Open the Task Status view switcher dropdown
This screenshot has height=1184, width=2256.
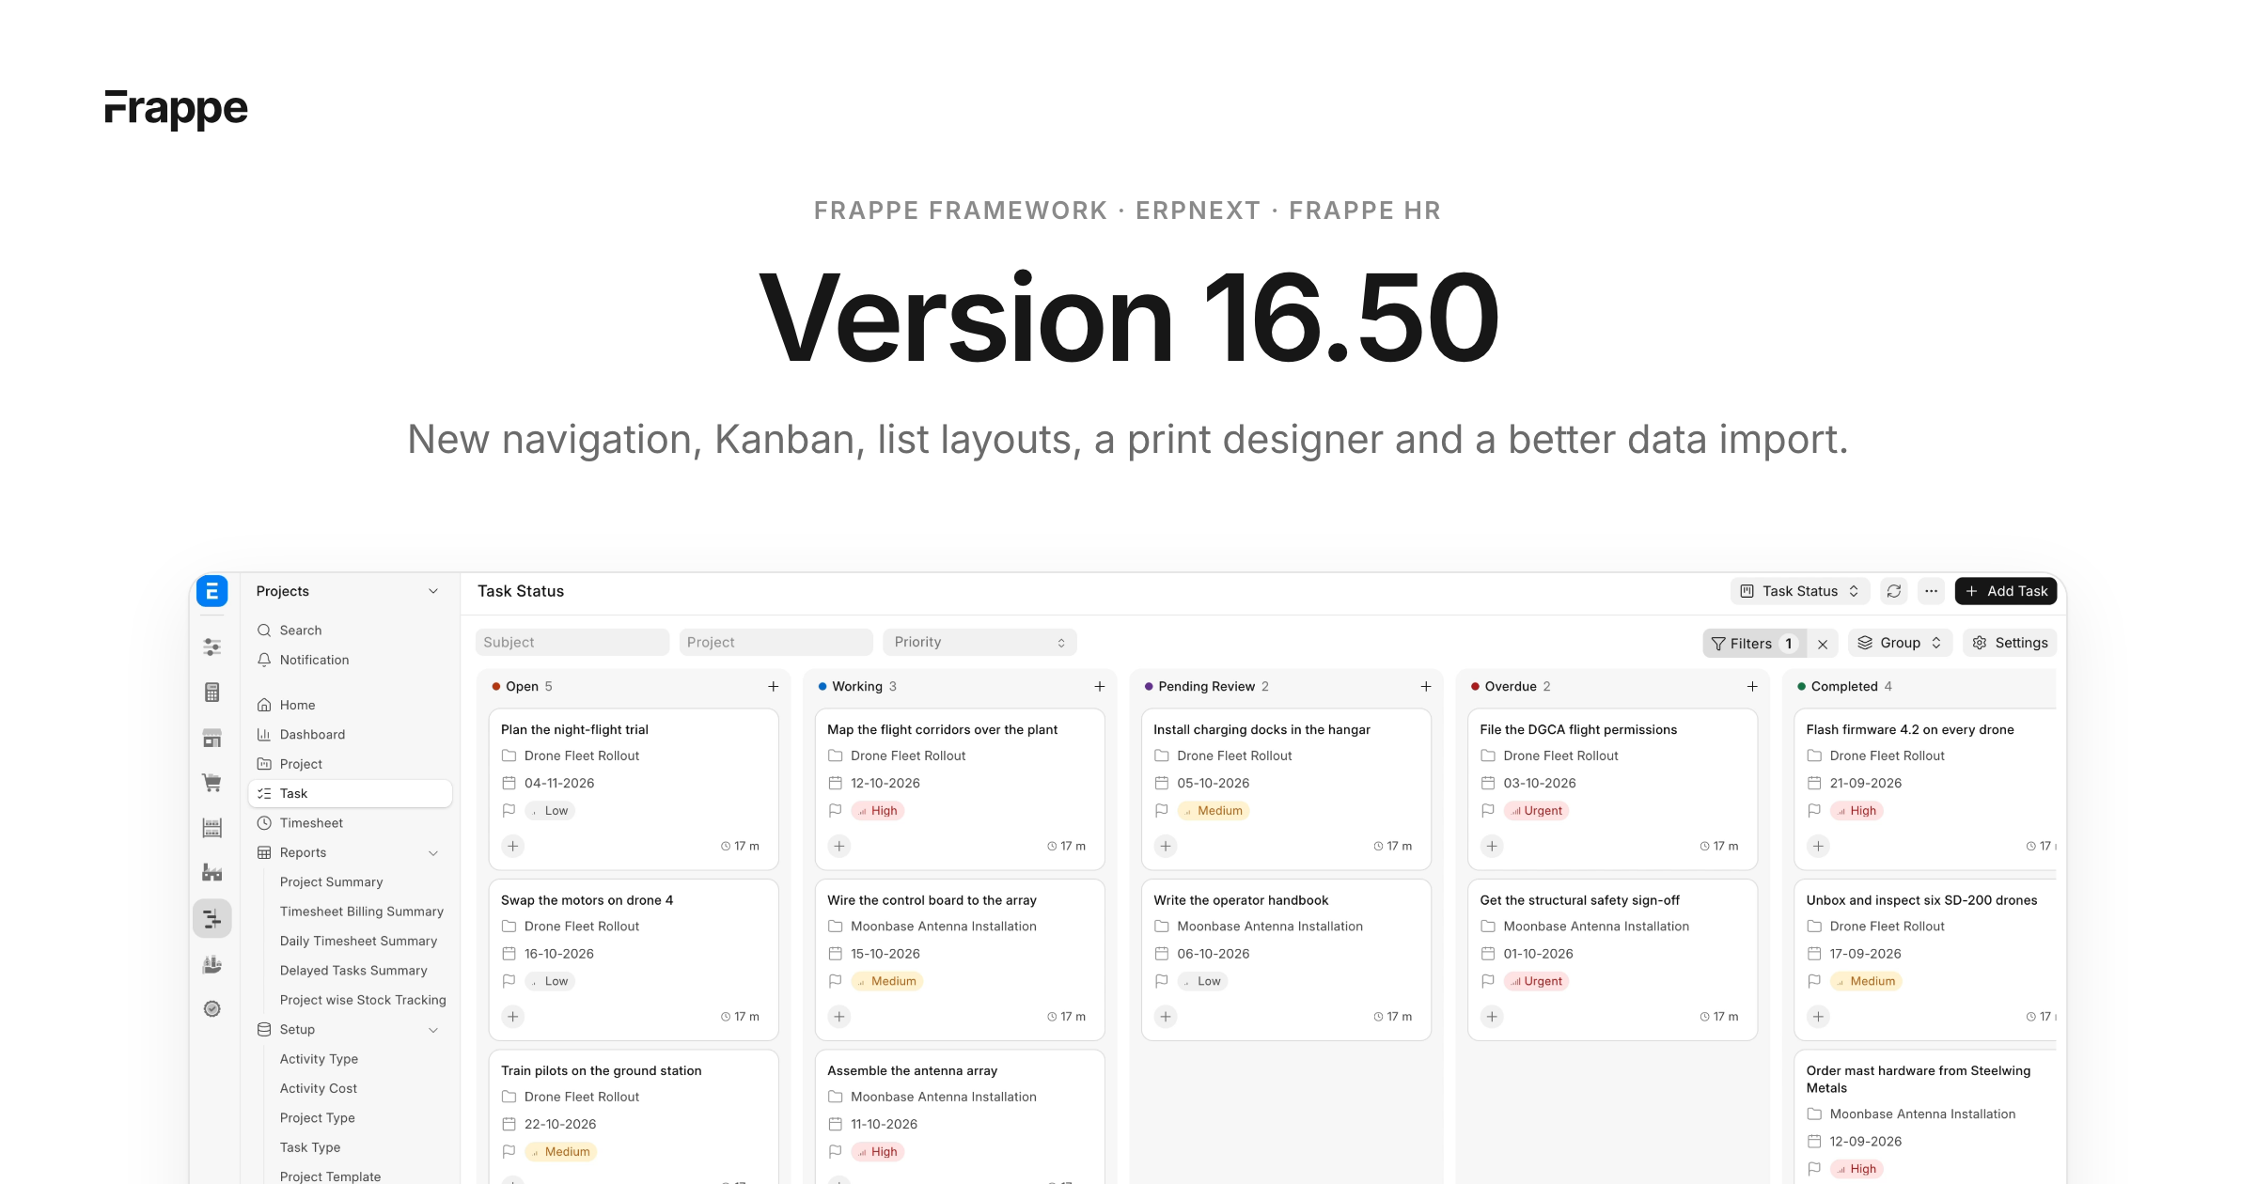(x=1799, y=591)
